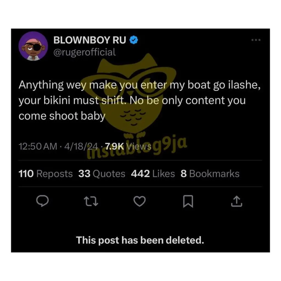Click the 12:50 AM timestamp
This screenshot has width=281, height=281.
(x=38, y=146)
